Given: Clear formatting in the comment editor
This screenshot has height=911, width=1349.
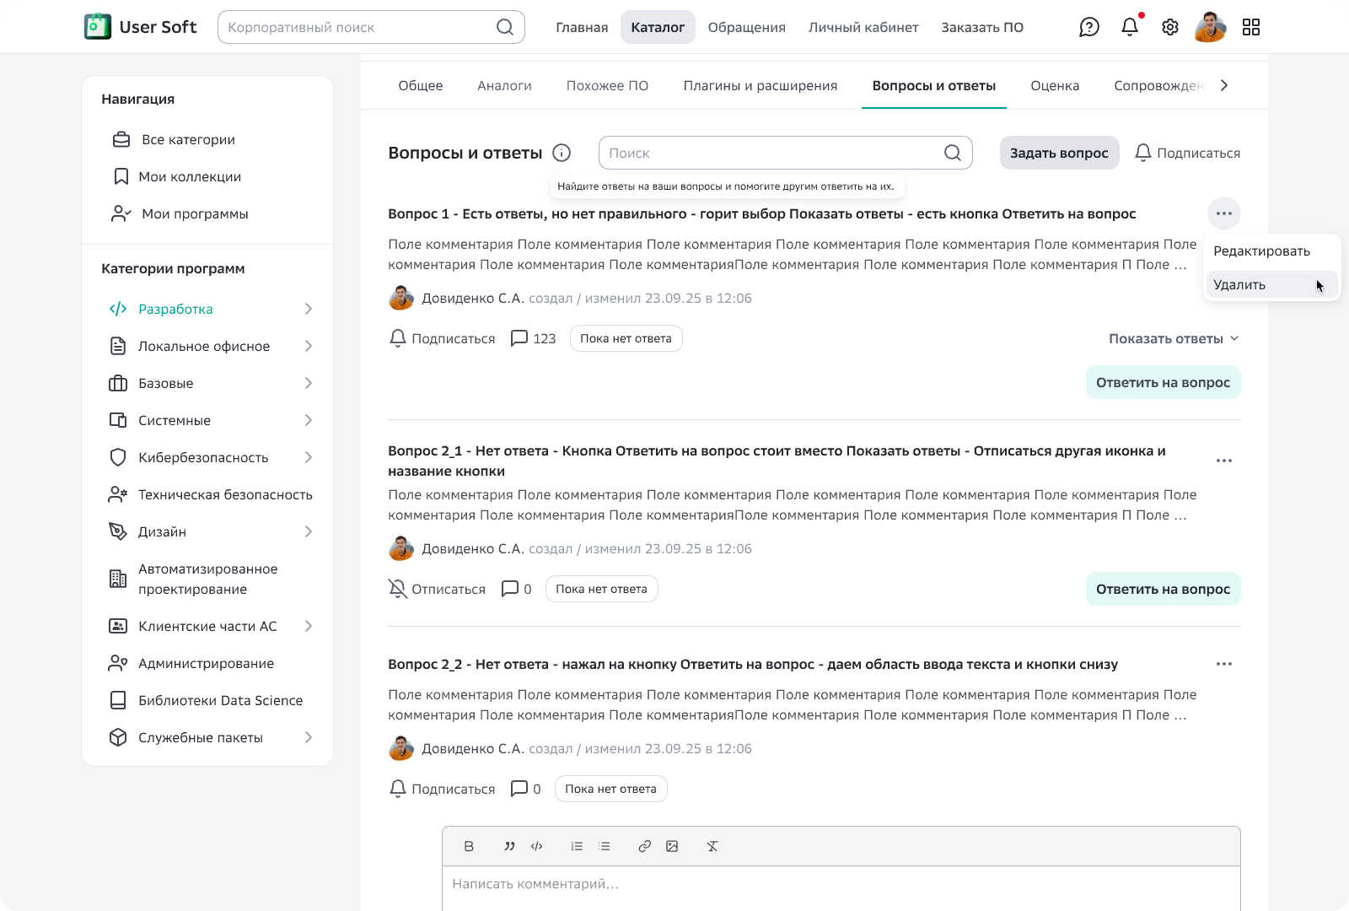Looking at the screenshot, I should tap(712, 846).
